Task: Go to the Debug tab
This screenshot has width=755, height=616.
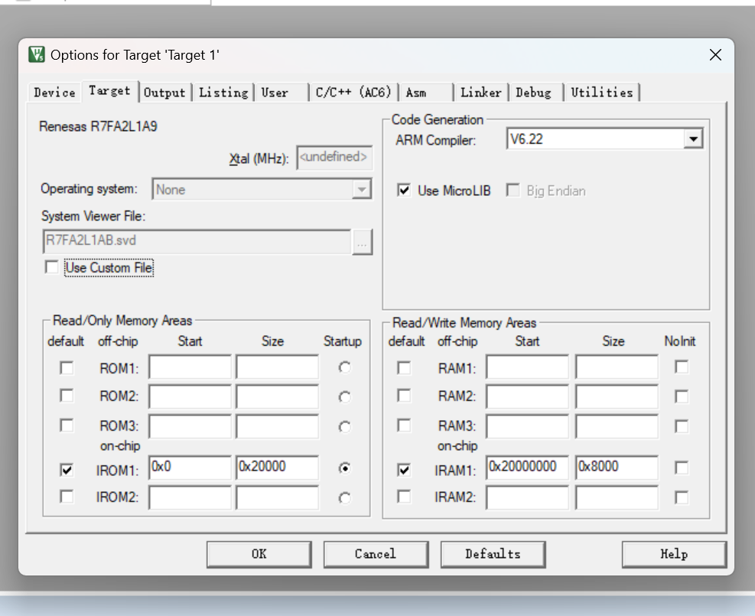Action: 534,93
